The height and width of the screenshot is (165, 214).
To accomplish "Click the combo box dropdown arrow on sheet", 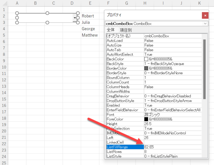I will coord(74,18).
